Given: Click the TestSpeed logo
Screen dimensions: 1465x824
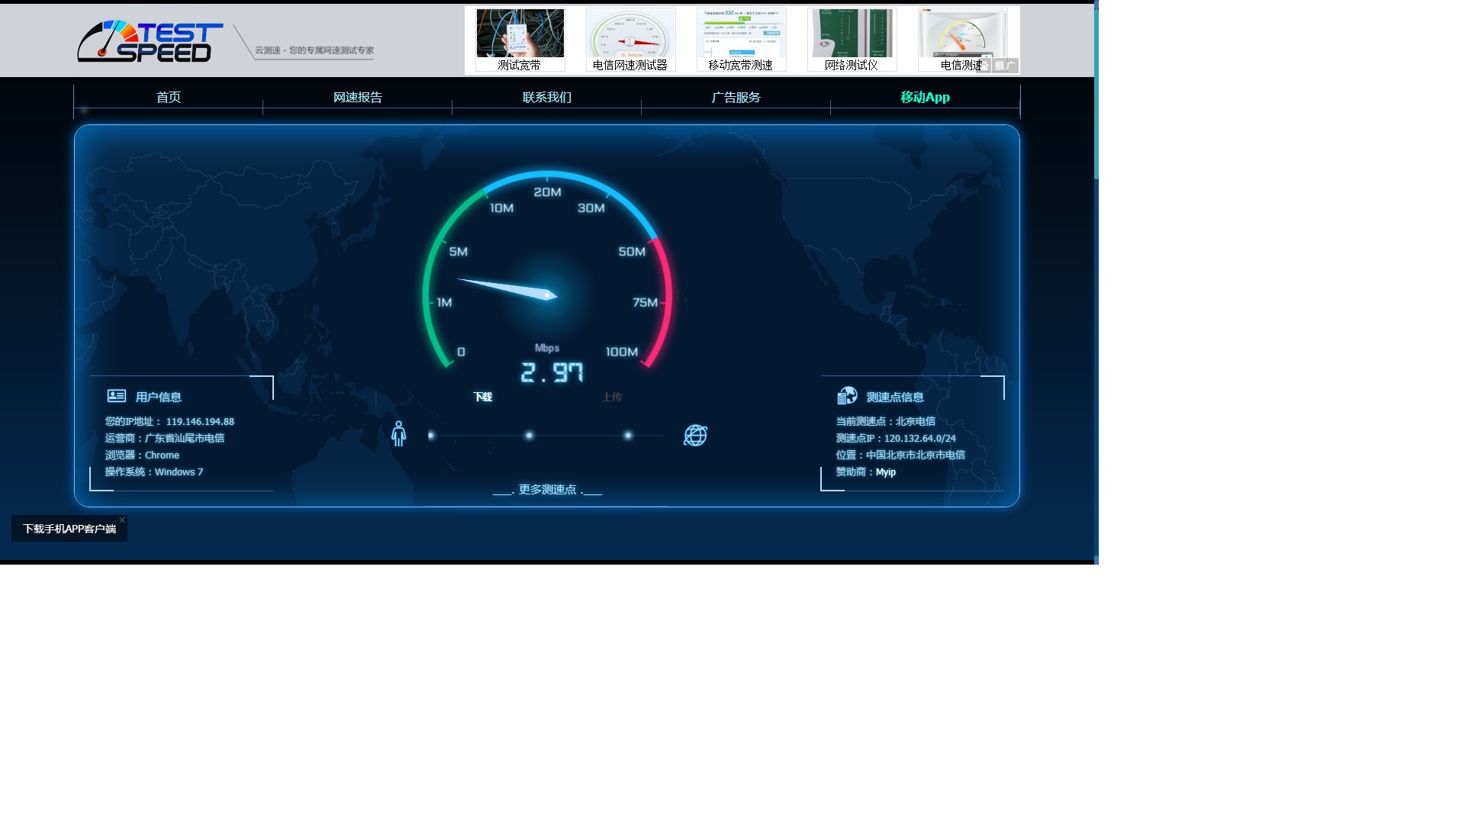Looking at the screenshot, I should 150,41.
